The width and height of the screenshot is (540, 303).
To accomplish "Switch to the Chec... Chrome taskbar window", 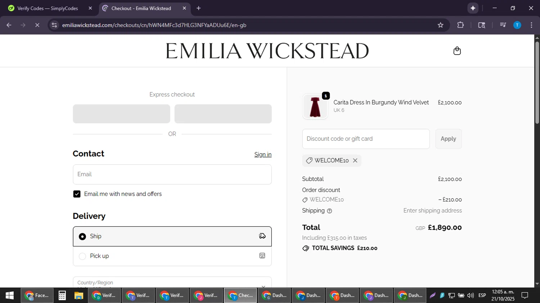I will [x=240, y=295].
